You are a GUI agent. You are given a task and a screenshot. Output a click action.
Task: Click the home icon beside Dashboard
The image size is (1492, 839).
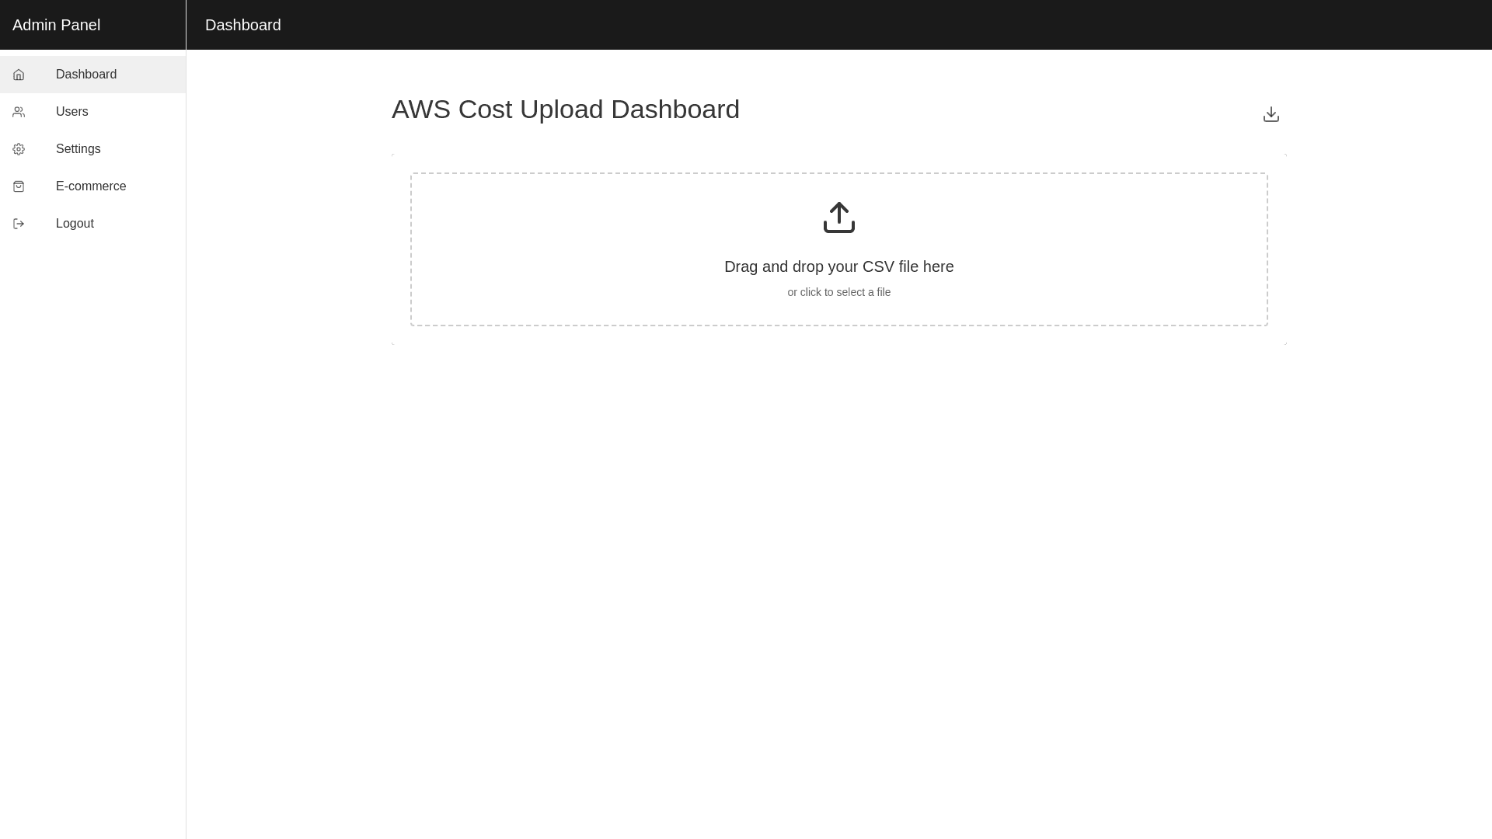19,75
